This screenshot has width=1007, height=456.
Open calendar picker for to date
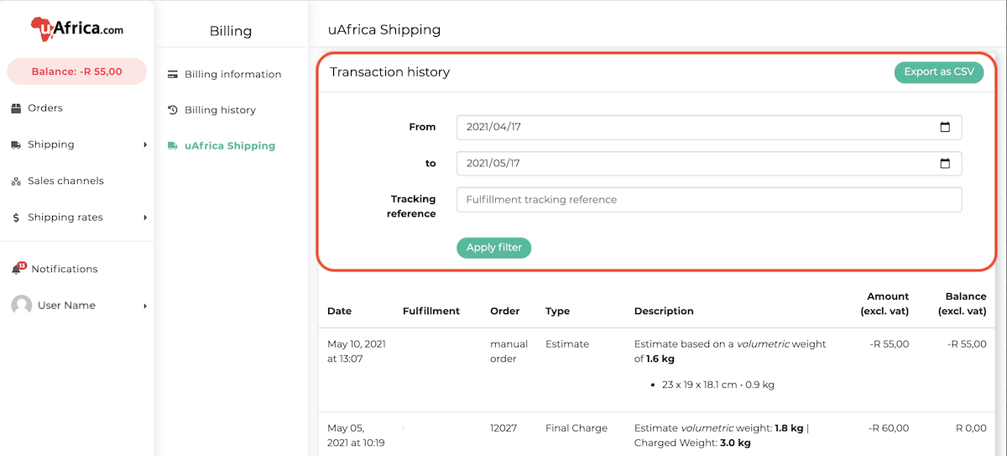point(945,164)
